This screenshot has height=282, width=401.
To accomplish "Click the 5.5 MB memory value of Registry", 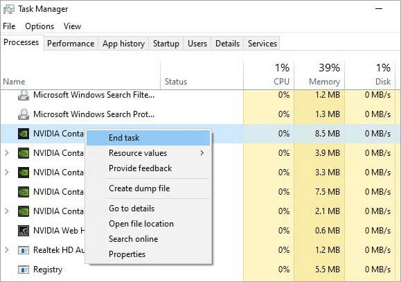I will point(328,270).
